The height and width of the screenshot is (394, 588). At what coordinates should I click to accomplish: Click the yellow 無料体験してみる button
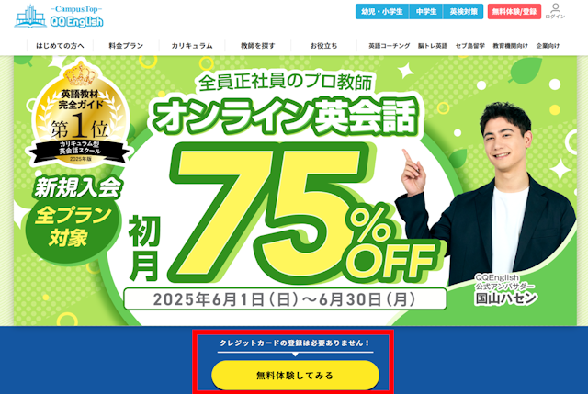pos(295,376)
